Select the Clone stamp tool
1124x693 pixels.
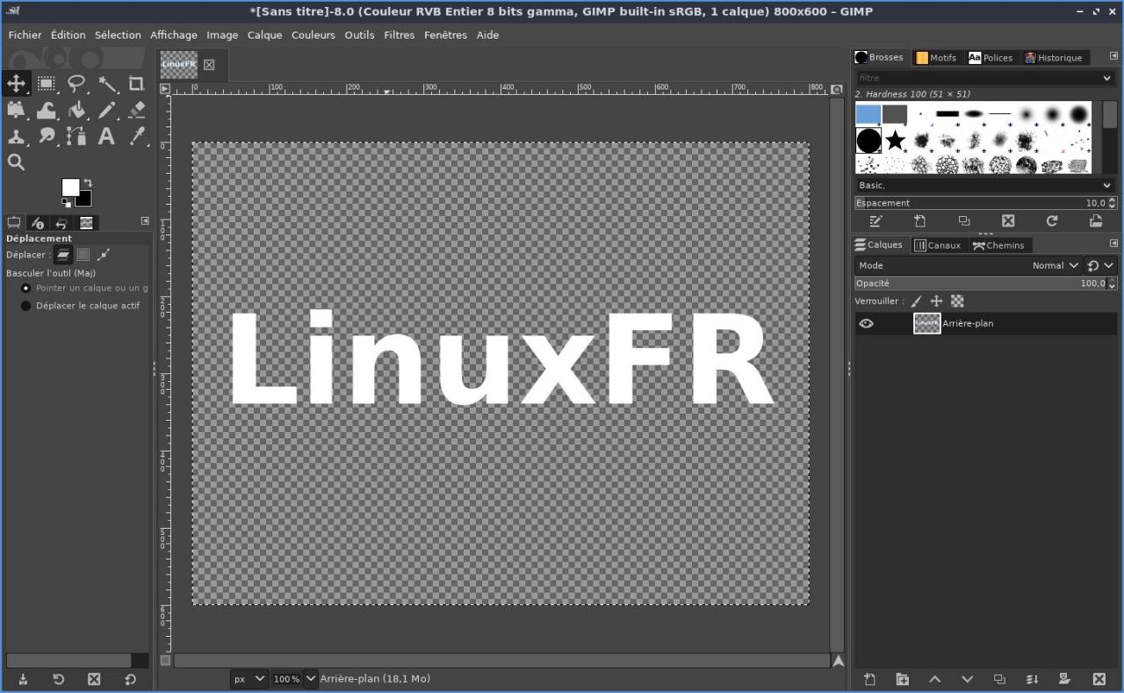(x=16, y=136)
